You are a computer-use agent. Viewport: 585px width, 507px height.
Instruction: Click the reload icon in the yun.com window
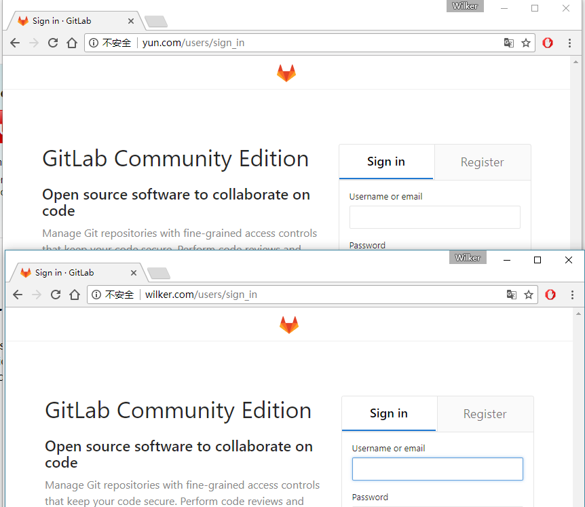(53, 43)
